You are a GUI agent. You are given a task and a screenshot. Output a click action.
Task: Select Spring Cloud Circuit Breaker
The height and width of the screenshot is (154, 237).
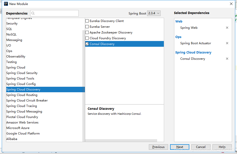[44, 100]
